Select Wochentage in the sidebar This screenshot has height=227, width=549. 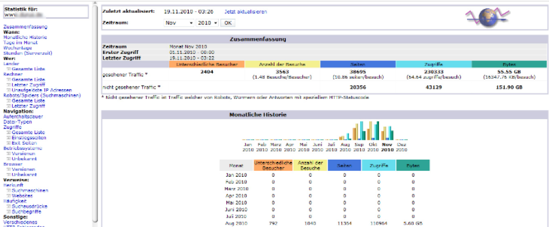18,48
